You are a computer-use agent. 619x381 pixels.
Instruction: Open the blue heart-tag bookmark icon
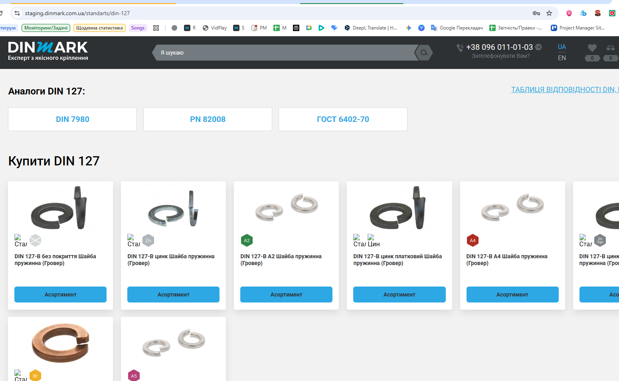coord(334,28)
